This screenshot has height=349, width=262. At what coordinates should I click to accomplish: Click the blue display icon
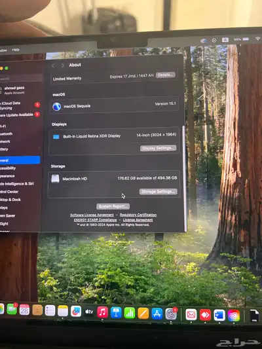(x=56, y=137)
